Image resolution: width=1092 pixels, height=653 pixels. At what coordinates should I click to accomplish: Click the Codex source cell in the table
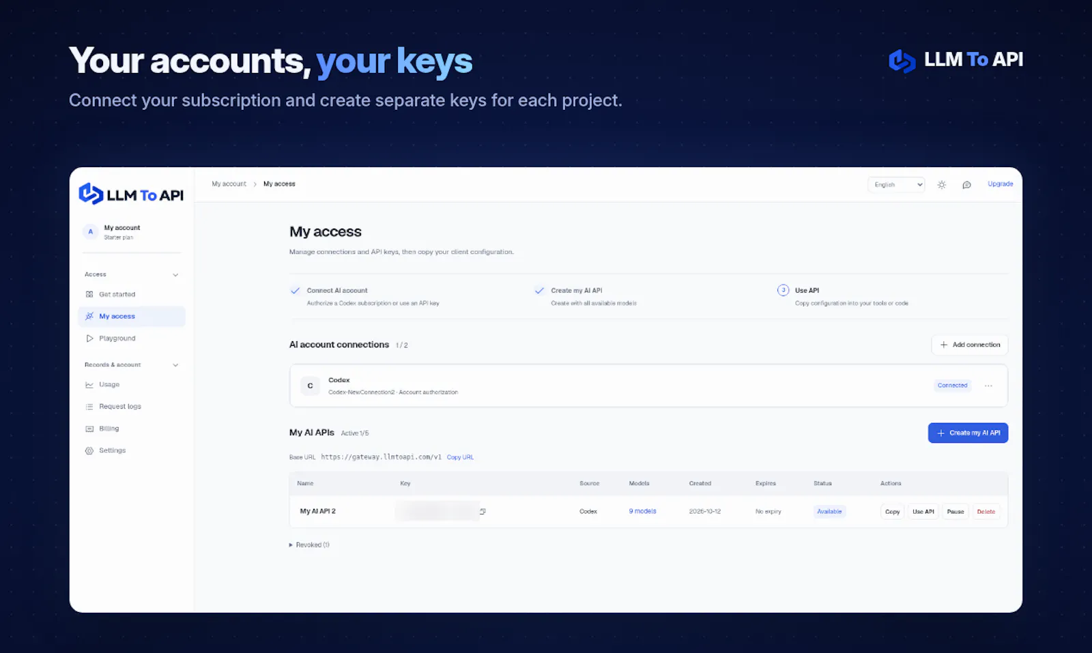click(588, 511)
